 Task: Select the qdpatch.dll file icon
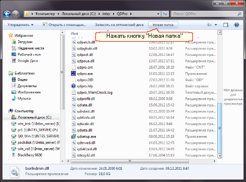73,42
